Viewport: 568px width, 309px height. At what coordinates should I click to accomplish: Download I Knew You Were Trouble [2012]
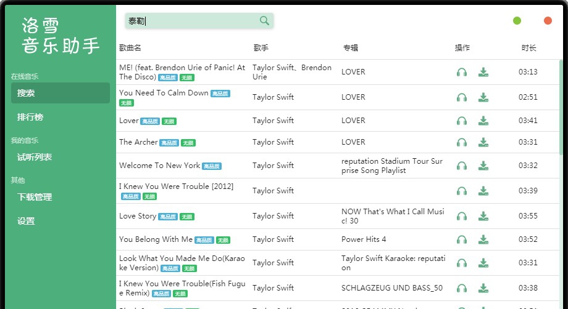pyautogui.click(x=483, y=191)
